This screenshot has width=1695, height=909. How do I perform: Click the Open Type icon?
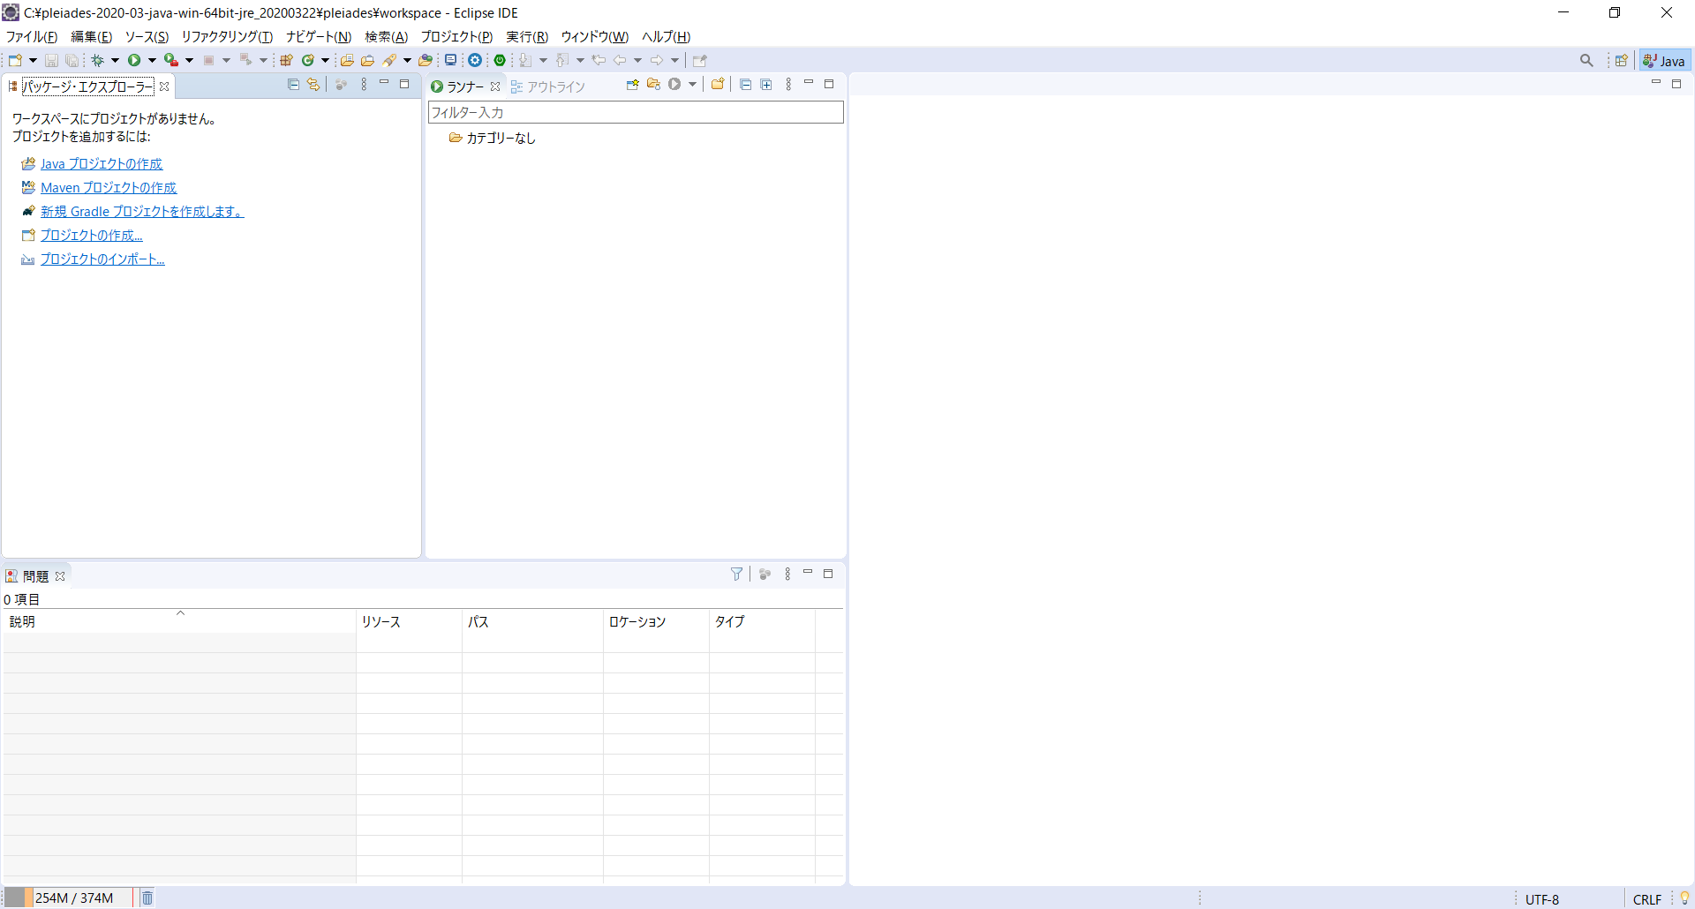tap(347, 60)
